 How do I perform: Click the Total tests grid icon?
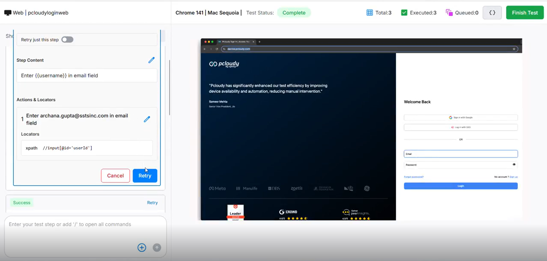pos(369,13)
